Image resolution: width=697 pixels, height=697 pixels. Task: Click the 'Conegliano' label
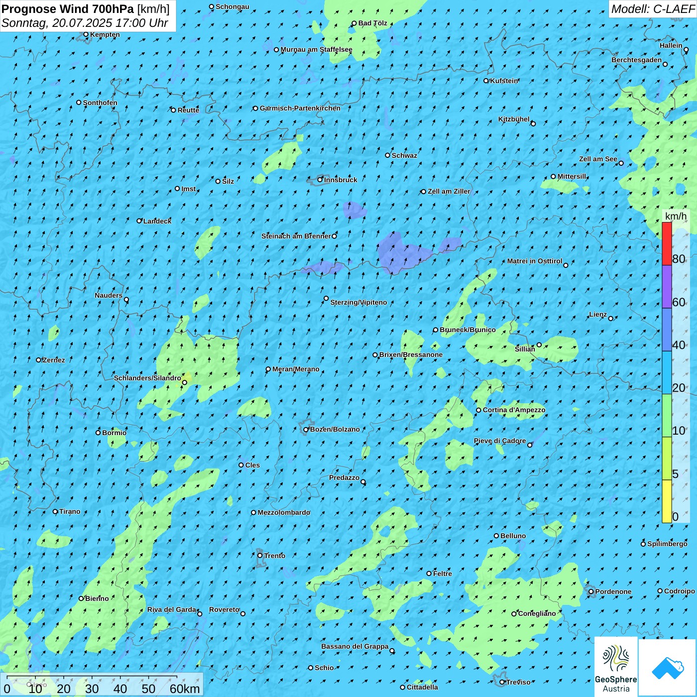click(537, 613)
